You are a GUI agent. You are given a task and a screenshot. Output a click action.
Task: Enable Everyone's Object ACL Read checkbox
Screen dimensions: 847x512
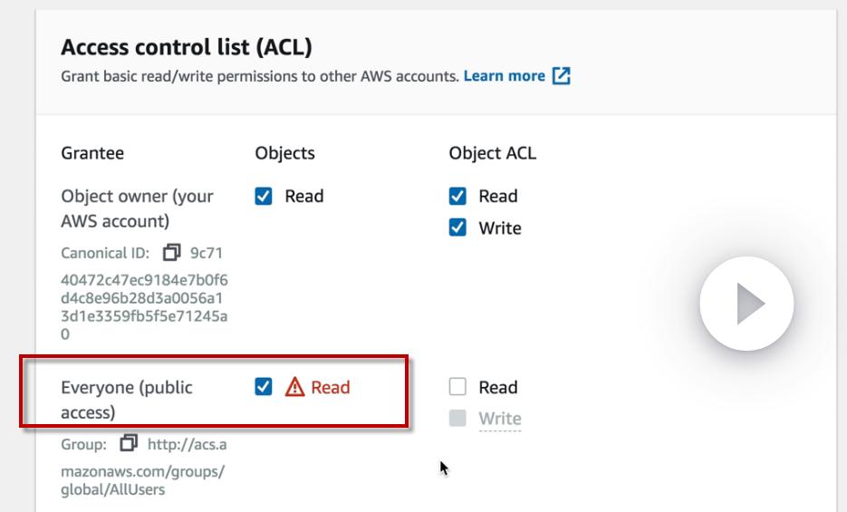point(457,388)
